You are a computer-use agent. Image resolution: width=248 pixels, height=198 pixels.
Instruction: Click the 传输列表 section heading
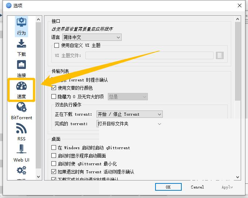click(60, 71)
